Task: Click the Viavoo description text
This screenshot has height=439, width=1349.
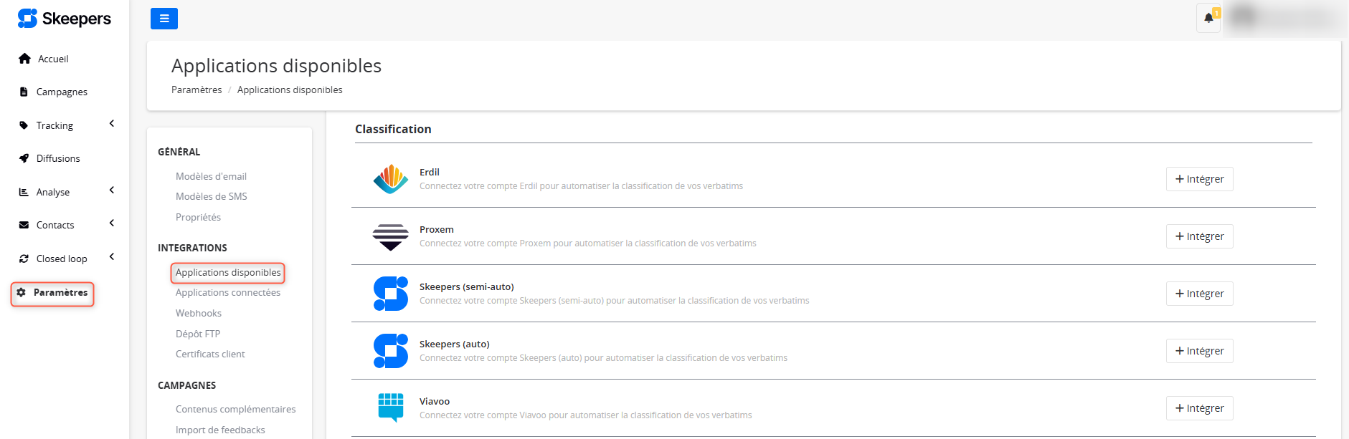Action: pos(586,415)
